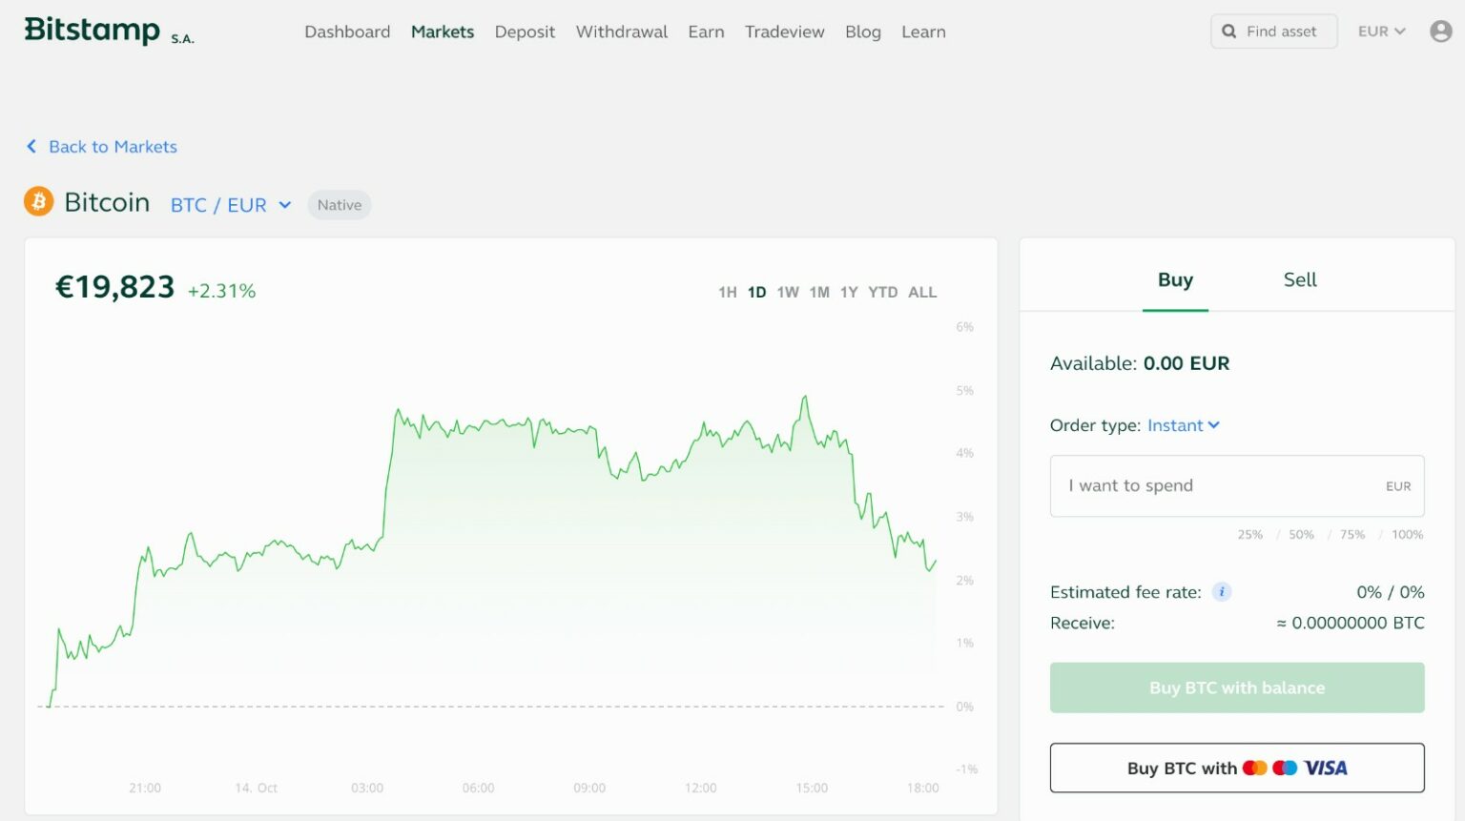Image resolution: width=1465 pixels, height=821 pixels.
Task: Open the Tradeview menu item
Action: click(784, 31)
